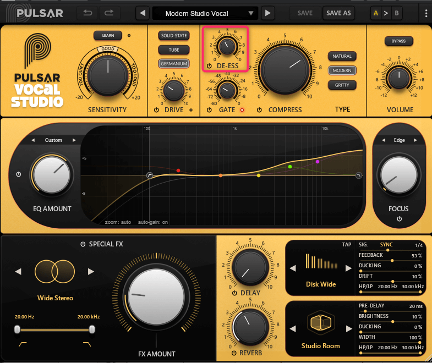The image size is (432, 363).
Task: Click the purple EQ band node
Action: tap(318, 162)
